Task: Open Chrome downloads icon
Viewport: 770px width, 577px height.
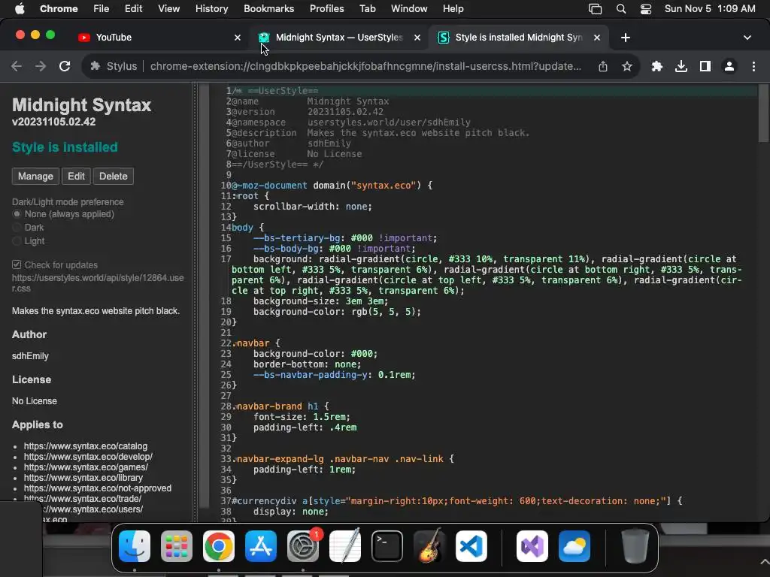Action: tap(681, 66)
